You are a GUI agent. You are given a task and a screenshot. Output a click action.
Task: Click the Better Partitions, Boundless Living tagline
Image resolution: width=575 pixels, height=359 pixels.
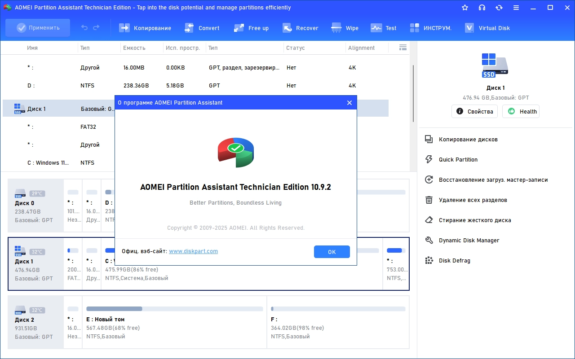(x=235, y=203)
